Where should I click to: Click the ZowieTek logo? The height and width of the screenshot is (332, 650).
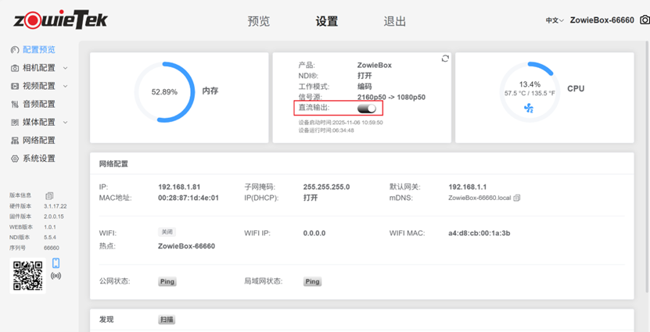coord(54,20)
